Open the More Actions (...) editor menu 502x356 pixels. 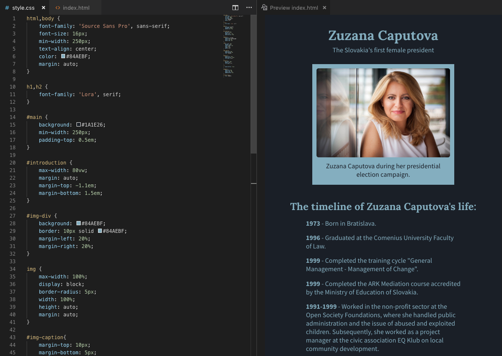pos(249,7)
